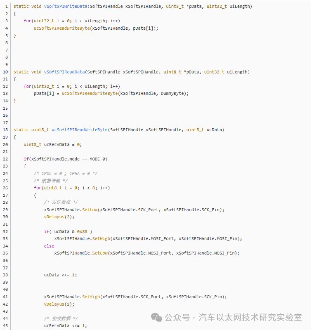Image resolution: width=312 pixels, height=330 pixels.
Task: Click DummyByte argument on line 13
Action: coord(172,94)
